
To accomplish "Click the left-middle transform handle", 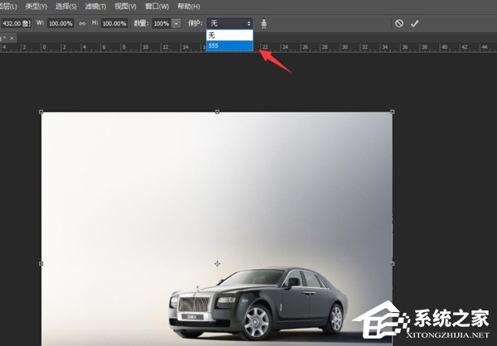I will tap(41, 263).
